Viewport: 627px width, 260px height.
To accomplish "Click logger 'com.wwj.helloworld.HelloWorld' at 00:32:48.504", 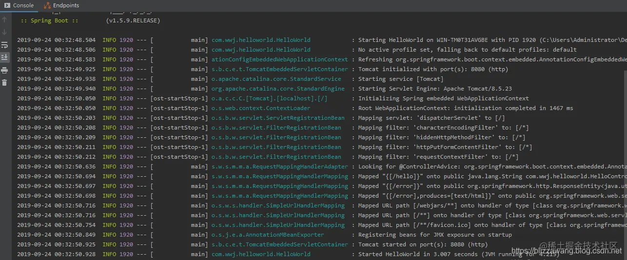I will coord(261,40).
